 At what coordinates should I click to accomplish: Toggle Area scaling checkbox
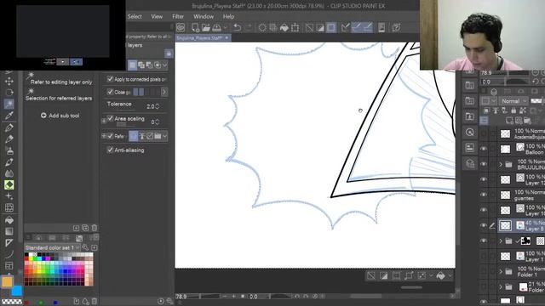point(110,119)
